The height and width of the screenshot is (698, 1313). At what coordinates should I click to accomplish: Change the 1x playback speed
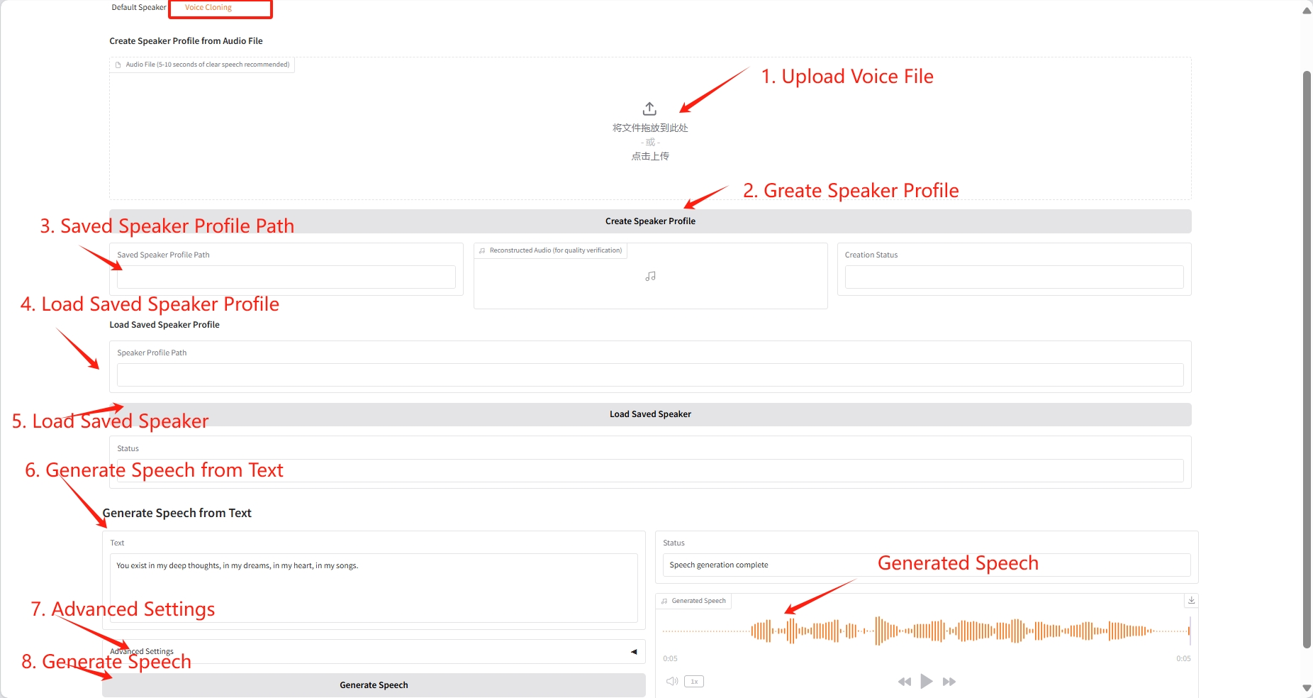(694, 682)
